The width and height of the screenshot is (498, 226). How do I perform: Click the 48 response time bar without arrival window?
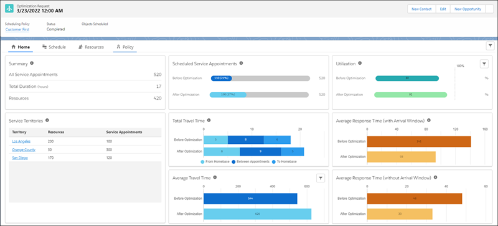(x=415, y=199)
